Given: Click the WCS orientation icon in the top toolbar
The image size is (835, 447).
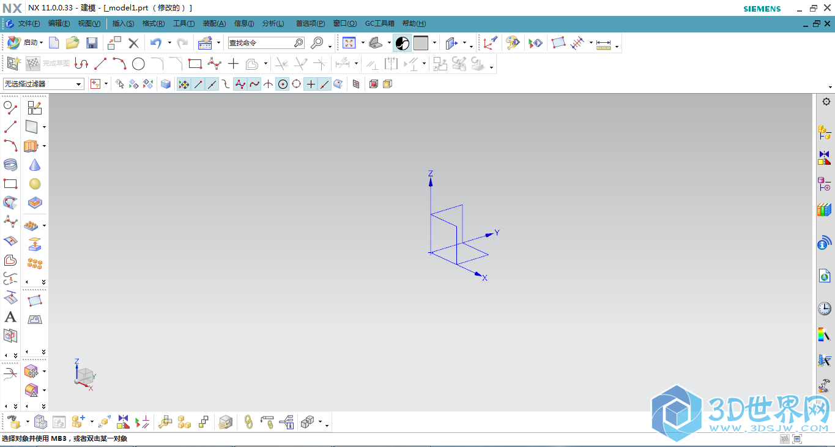Looking at the screenshot, I should (490, 43).
